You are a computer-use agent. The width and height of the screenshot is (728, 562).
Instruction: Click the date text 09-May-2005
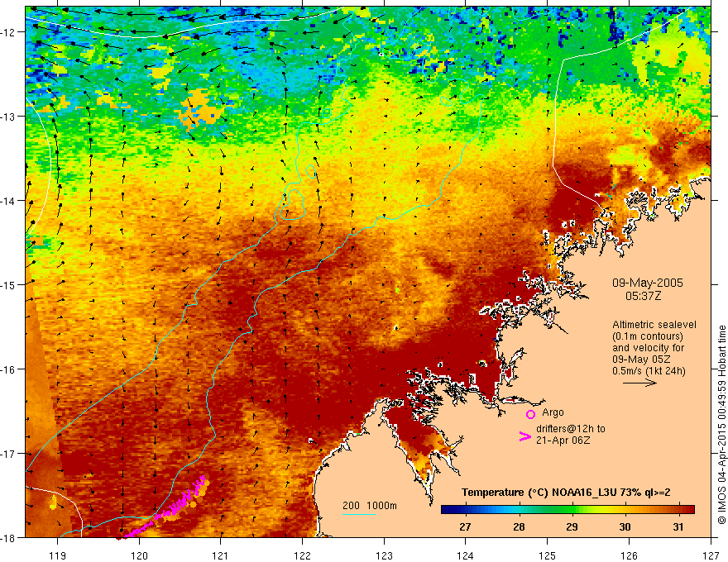point(647,283)
